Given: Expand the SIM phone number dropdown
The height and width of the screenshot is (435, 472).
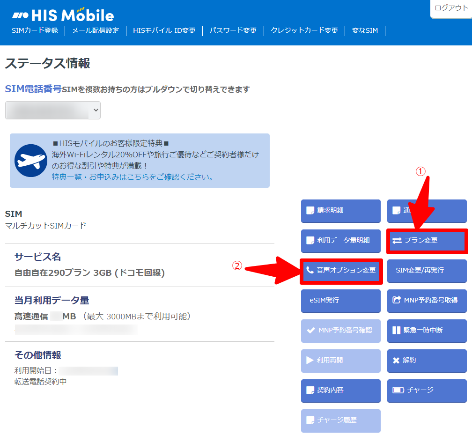Looking at the screenshot, I should (x=52, y=110).
